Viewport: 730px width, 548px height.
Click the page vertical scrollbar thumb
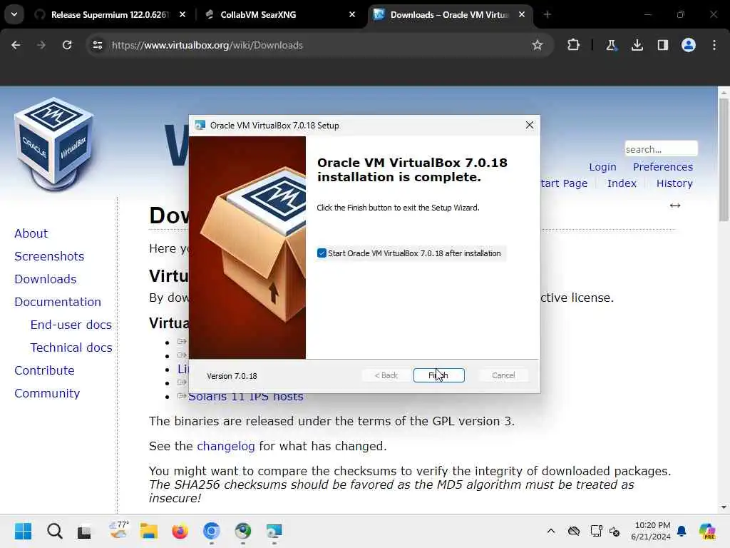[724, 158]
